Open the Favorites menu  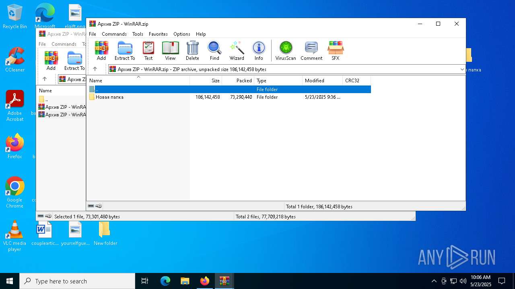click(x=158, y=34)
